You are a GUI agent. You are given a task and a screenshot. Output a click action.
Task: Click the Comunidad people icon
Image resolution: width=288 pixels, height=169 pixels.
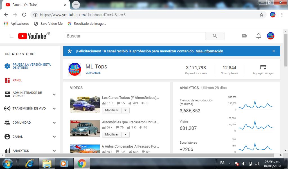pos(7,123)
